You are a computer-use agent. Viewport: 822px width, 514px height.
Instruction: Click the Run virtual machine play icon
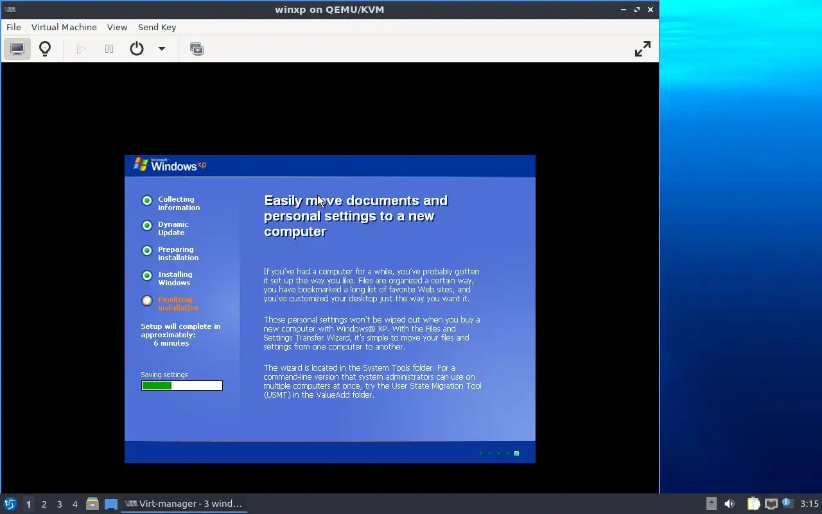[x=81, y=49]
